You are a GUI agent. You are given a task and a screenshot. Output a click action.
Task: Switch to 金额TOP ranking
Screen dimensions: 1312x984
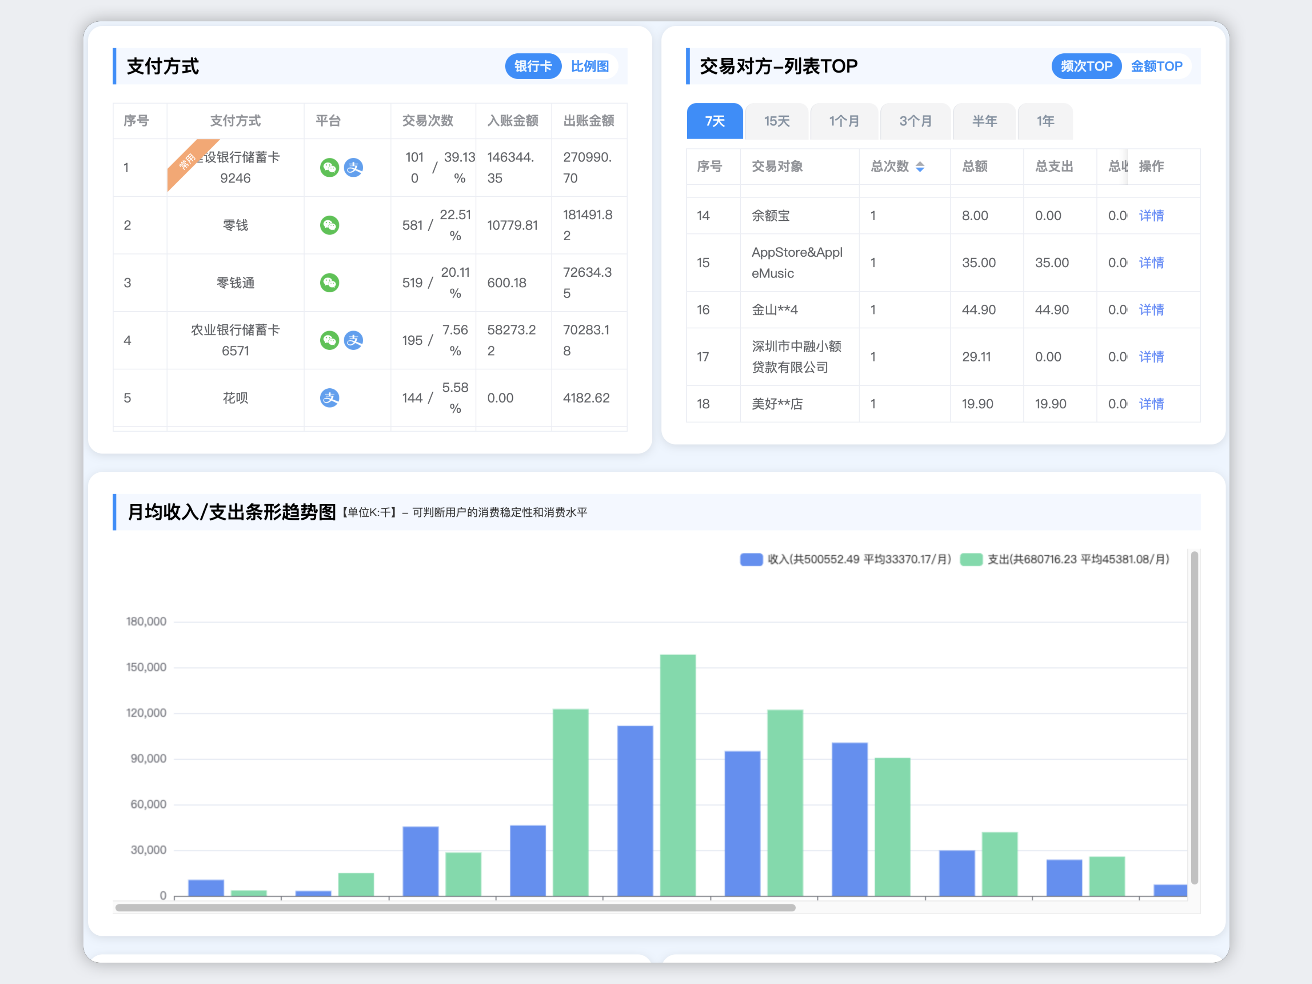coord(1156,66)
